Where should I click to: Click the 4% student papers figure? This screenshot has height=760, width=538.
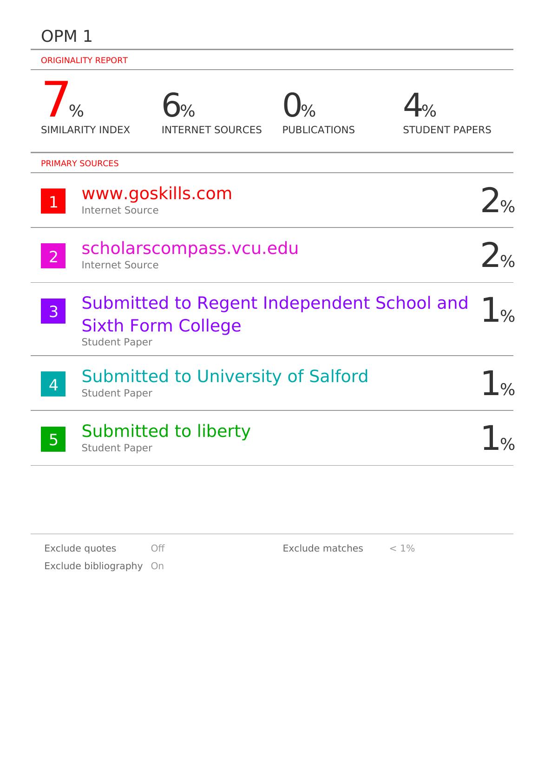419,106
